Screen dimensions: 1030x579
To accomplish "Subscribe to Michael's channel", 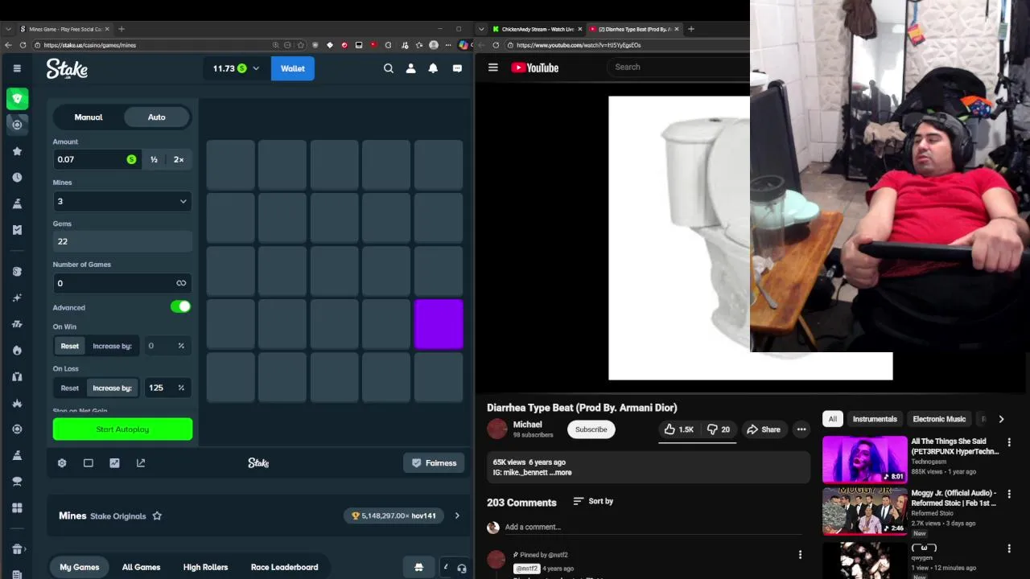I will pyautogui.click(x=591, y=429).
